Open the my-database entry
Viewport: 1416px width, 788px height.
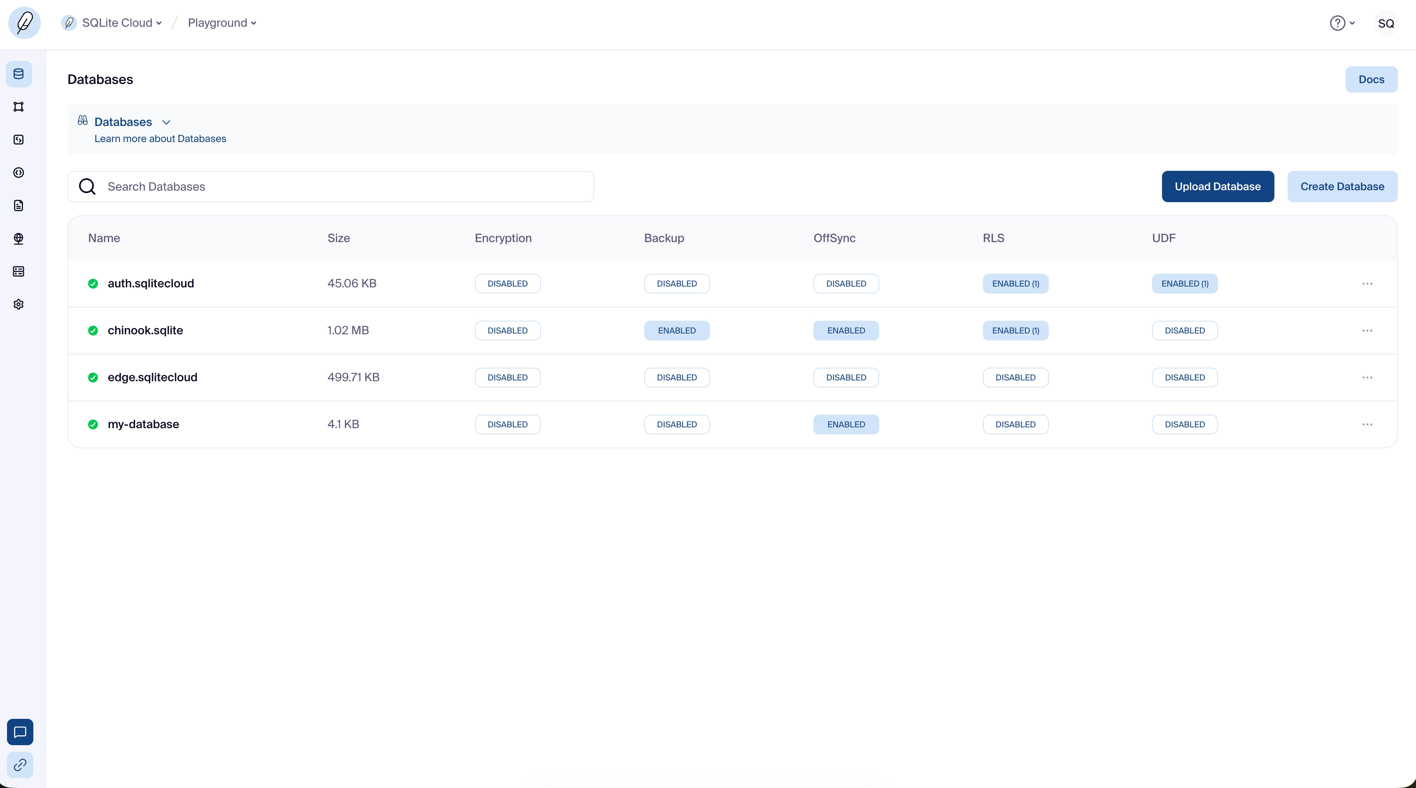pos(144,424)
